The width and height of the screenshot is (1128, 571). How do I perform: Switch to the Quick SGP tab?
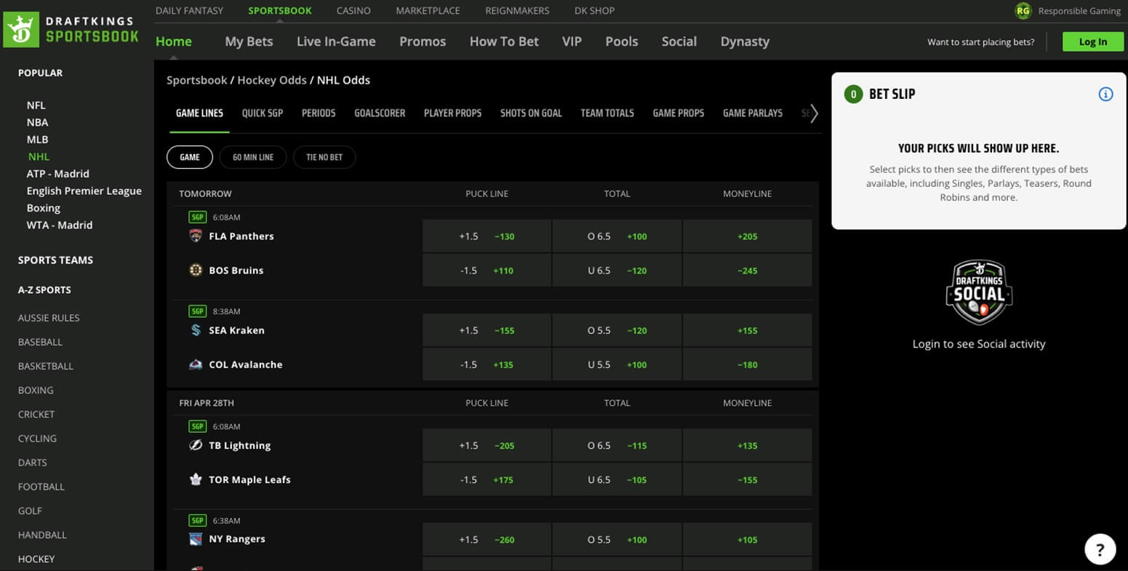click(x=263, y=113)
